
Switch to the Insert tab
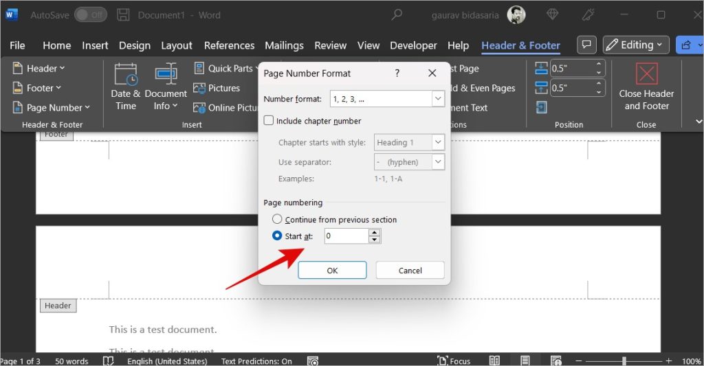coord(95,45)
